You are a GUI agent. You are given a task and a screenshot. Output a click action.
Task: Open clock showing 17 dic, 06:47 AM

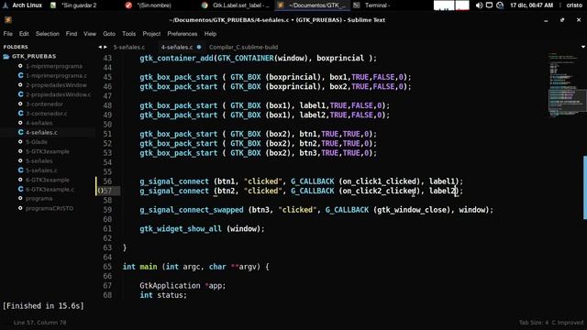[x=532, y=5]
